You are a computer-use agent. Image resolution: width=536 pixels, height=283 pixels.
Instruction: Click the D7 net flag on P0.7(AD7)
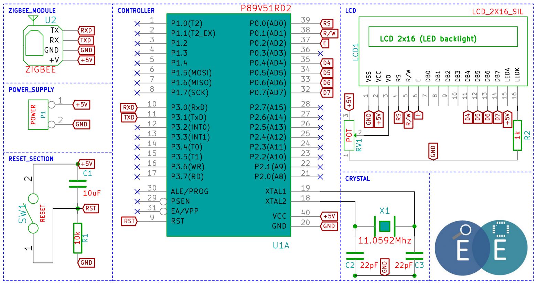click(326, 93)
